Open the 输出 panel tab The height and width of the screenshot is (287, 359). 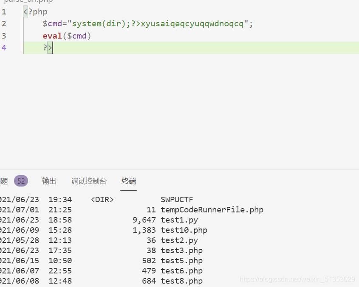[49, 181]
